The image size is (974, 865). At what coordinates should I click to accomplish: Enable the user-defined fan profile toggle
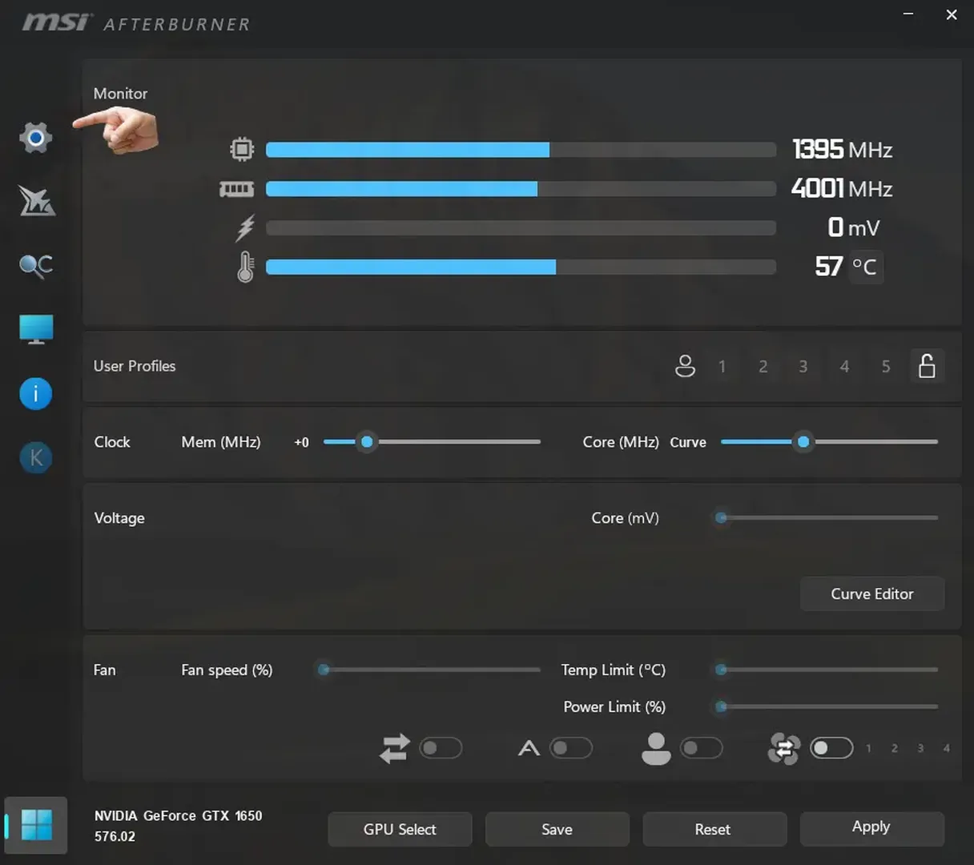pos(702,748)
